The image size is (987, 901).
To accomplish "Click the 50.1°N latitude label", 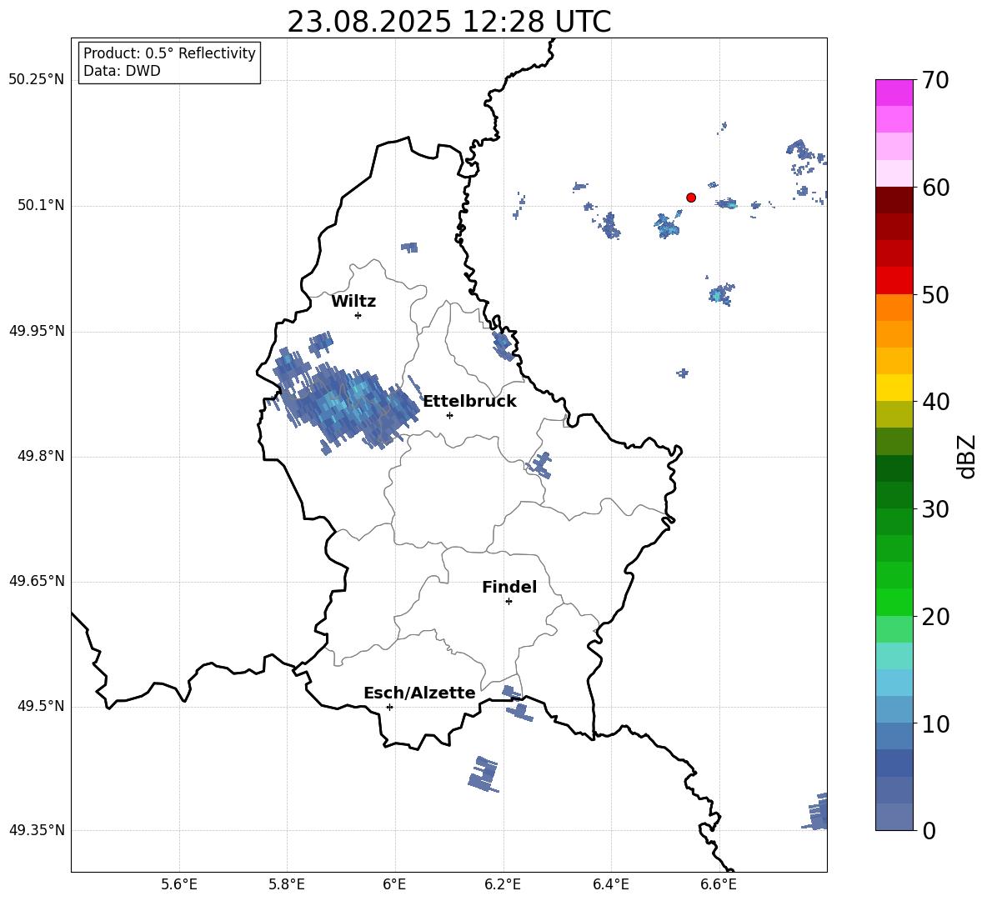I will pyautogui.click(x=41, y=206).
